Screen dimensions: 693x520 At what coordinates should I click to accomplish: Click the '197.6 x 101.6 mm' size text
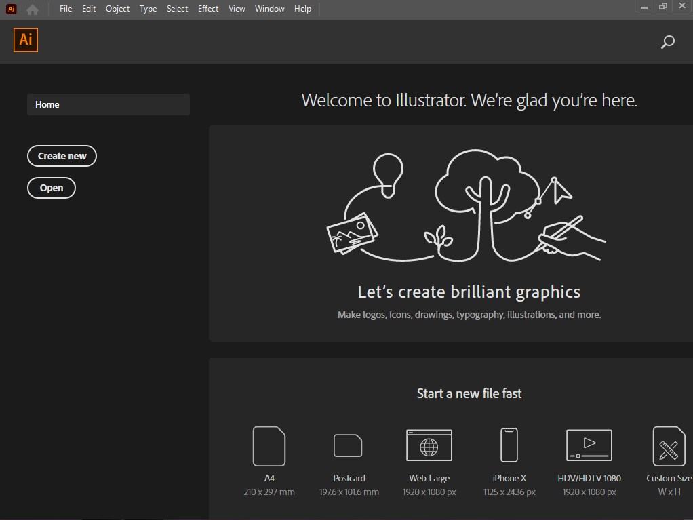(x=349, y=492)
